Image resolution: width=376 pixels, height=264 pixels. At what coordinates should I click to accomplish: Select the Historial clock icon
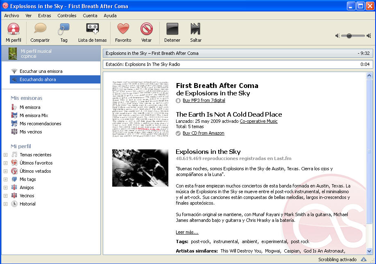[14, 204]
